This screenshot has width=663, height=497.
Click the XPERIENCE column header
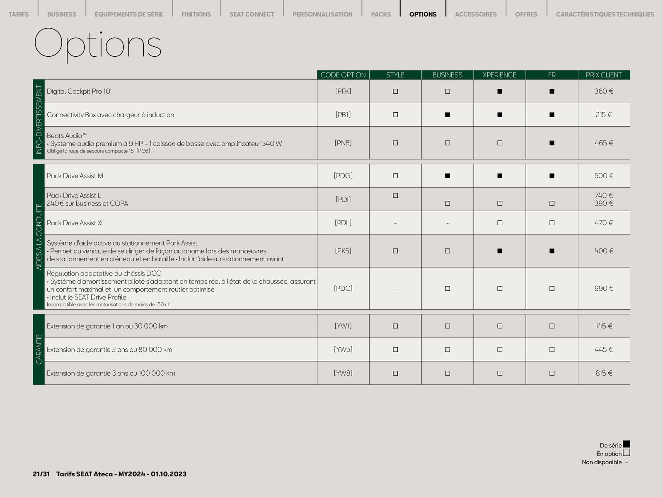pos(500,75)
